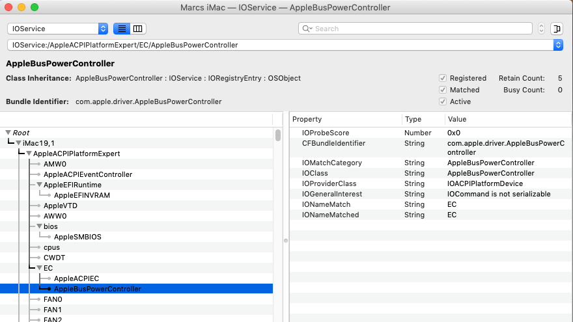This screenshot has width=573, height=322.
Task: Switch to column browser view icon
Action: (x=137, y=29)
